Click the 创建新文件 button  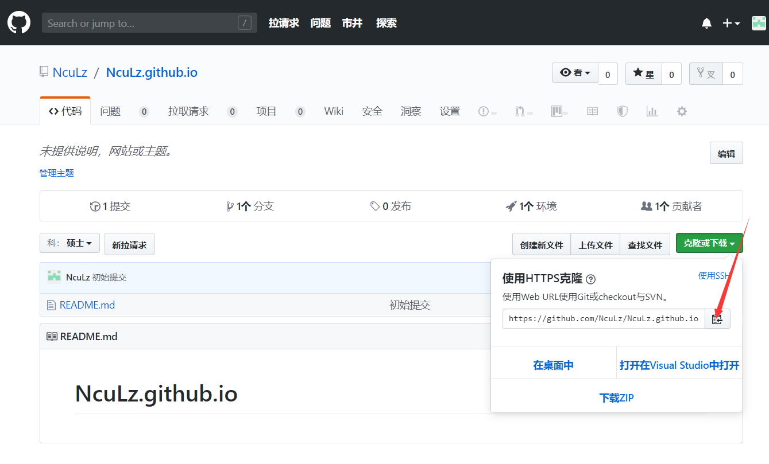[x=542, y=244]
